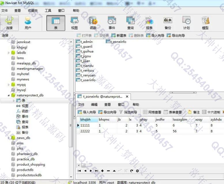Toggle 备注 memo viewer

tap(194, 112)
